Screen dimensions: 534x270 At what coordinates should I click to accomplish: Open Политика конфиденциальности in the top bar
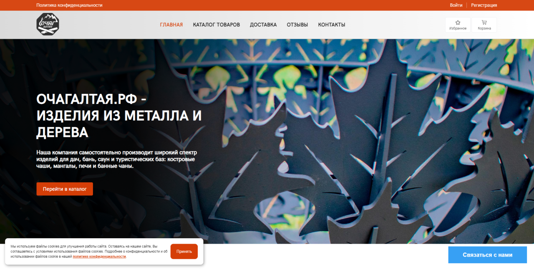pyautogui.click(x=69, y=5)
